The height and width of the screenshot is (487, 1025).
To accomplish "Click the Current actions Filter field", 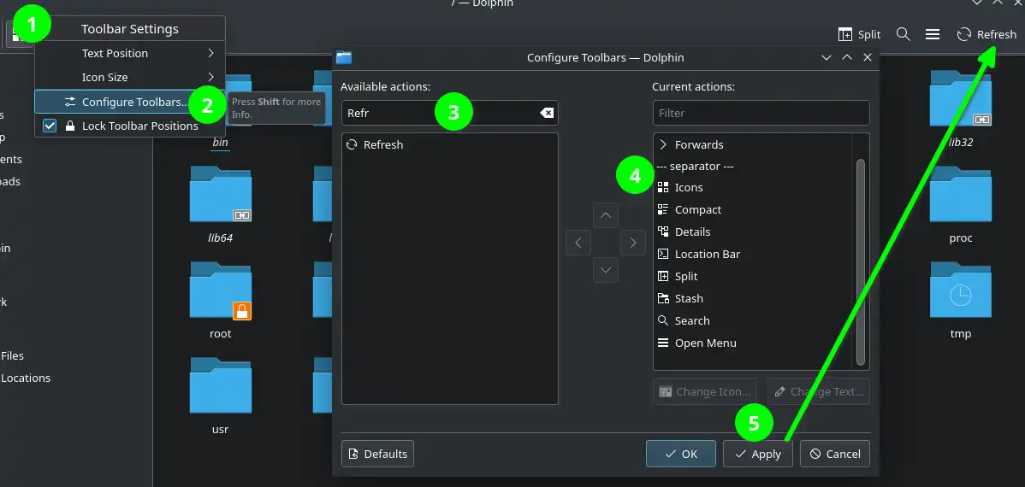I will pyautogui.click(x=761, y=113).
